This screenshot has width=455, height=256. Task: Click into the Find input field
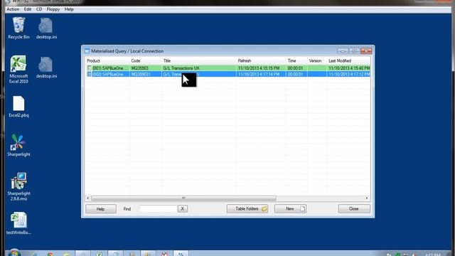[x=159, y=208]
